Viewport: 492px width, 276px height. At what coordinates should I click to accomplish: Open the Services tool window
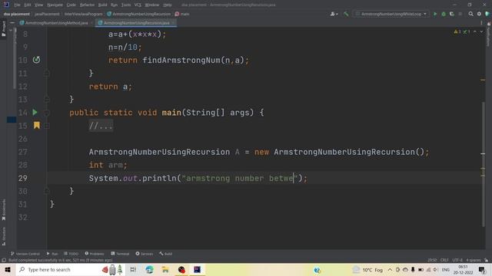coord(145,254)
